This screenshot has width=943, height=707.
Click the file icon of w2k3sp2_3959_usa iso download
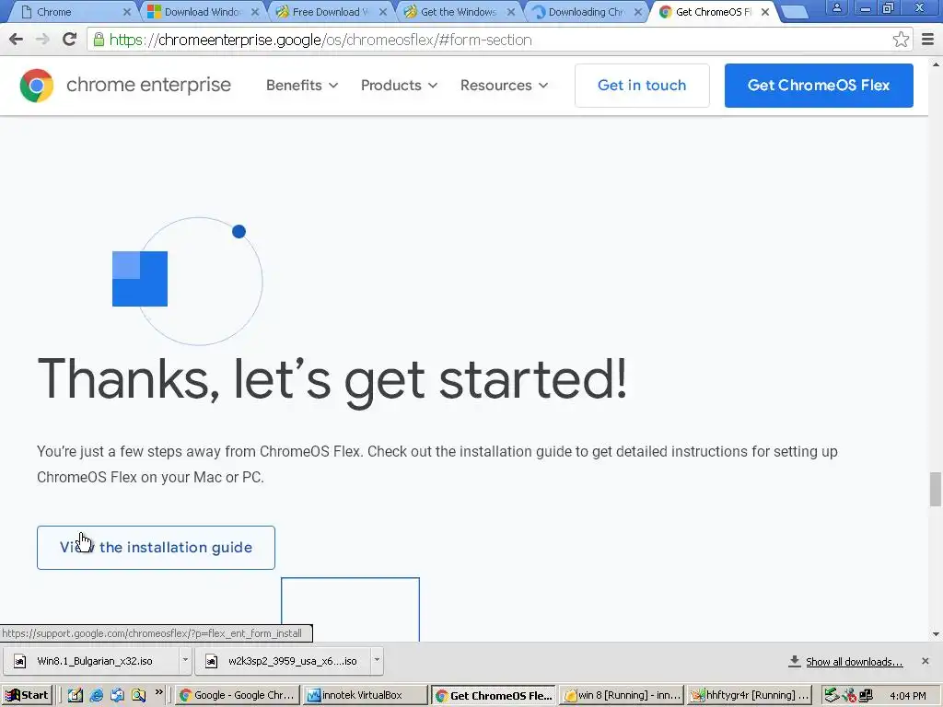coord(211,661)
